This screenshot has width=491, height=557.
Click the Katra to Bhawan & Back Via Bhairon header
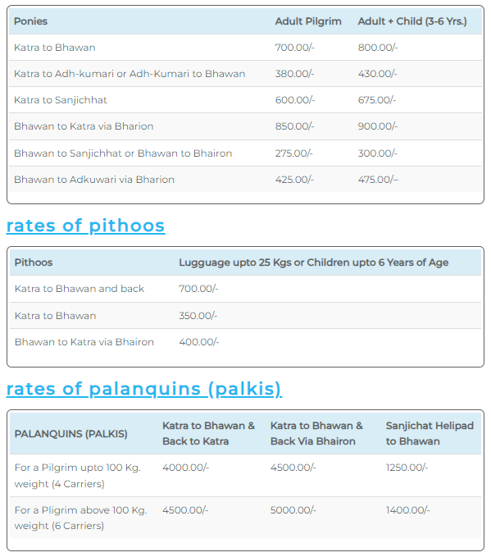point(316,433)
